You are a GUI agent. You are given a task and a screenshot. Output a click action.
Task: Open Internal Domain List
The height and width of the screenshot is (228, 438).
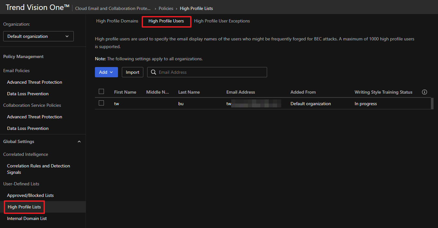coord(27,218)
